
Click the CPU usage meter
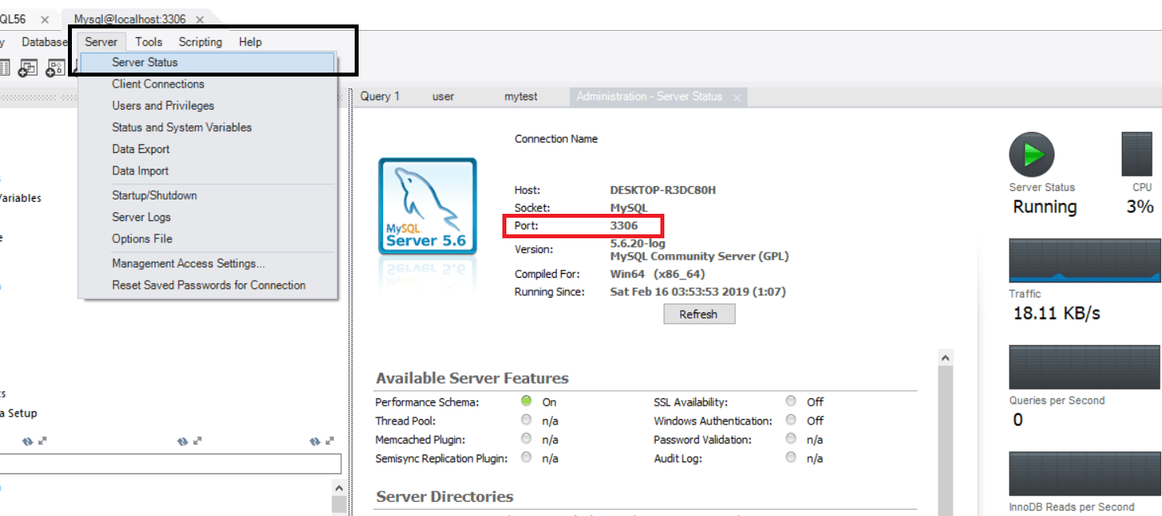pyautogui.click(x=1137, y=154)
